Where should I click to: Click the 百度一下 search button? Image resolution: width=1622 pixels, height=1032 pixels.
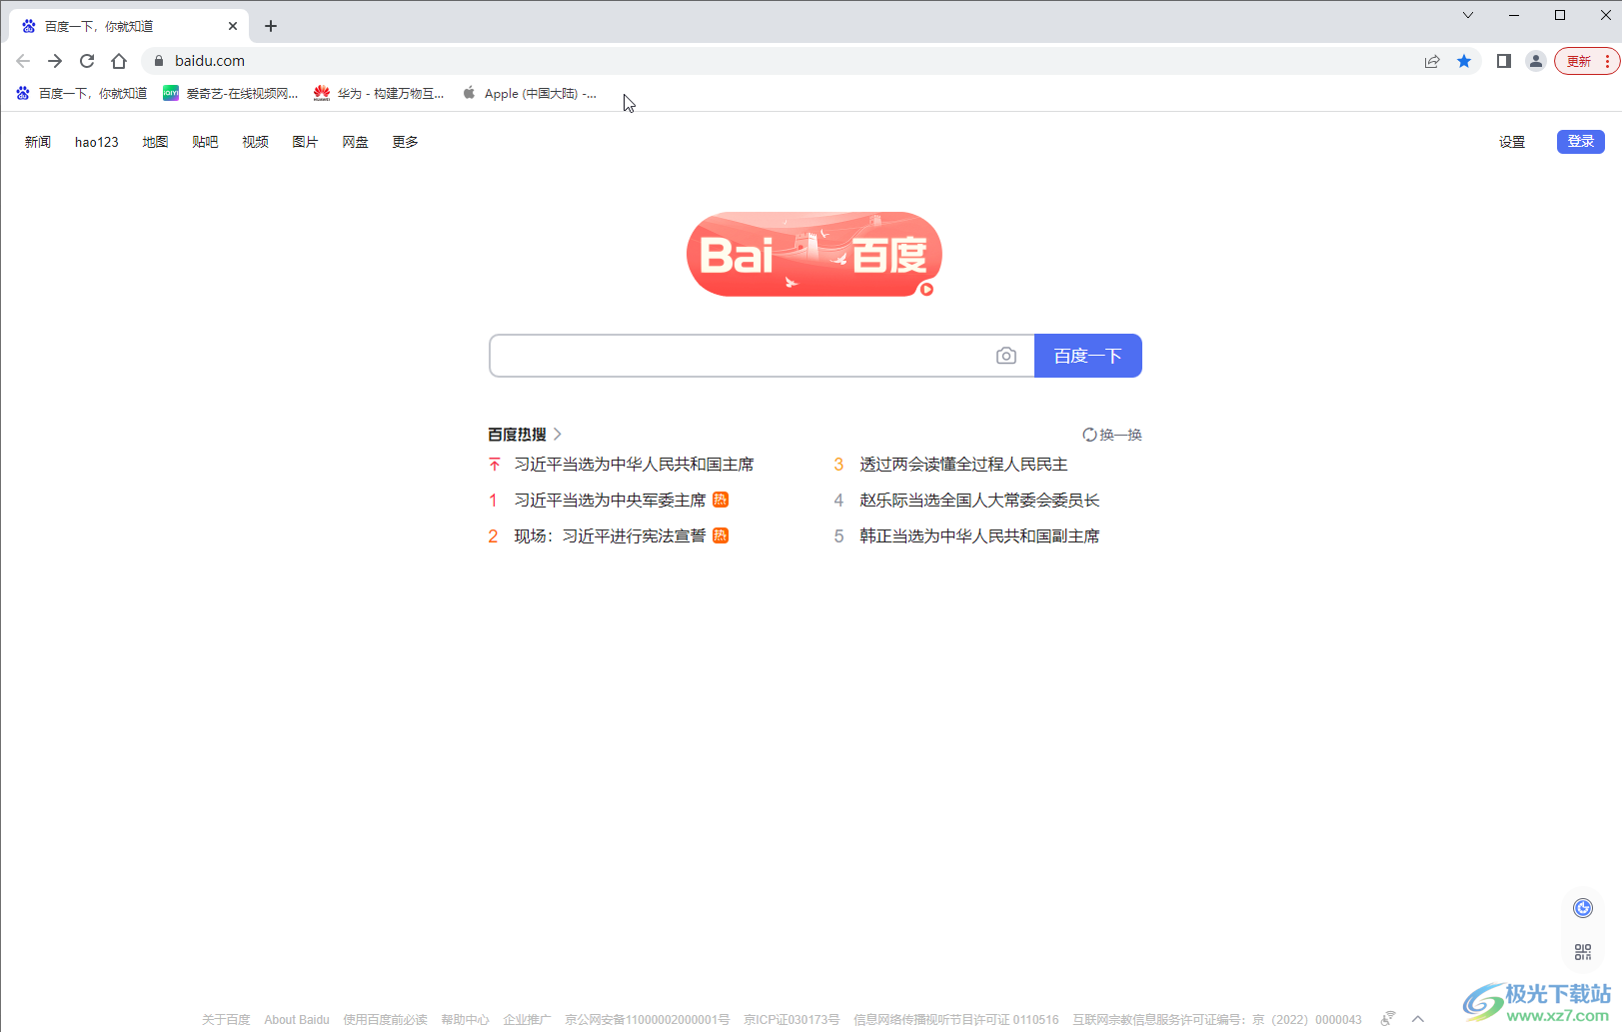click(x=1088, y=356)
